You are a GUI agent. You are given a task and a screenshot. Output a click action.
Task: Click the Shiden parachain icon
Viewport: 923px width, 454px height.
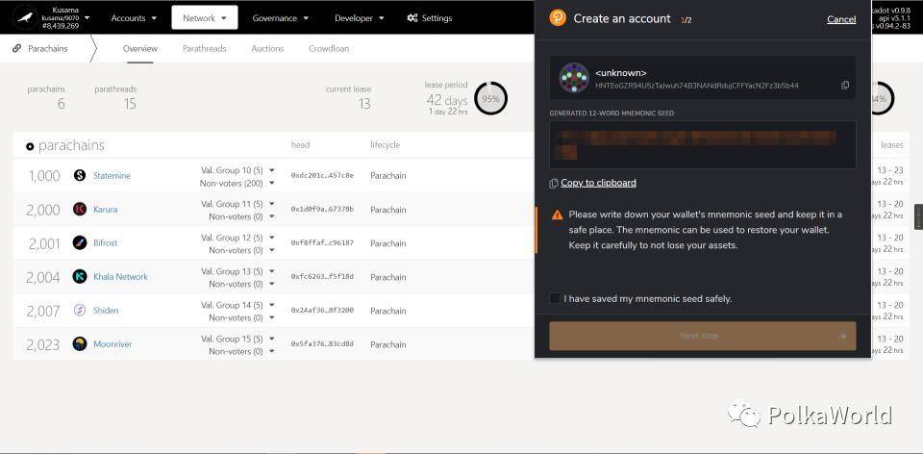(x=80, y=311)
